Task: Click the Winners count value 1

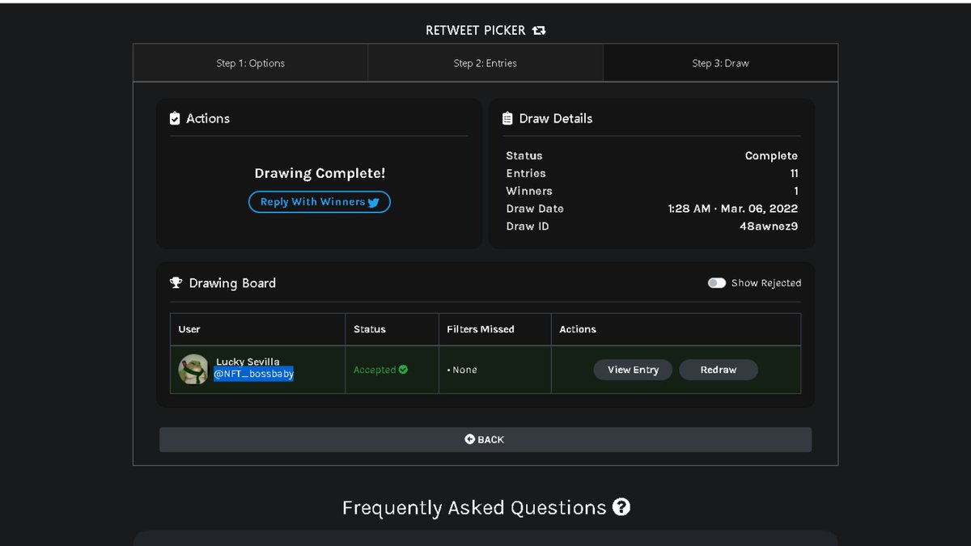Action: [x=796, y=191]
